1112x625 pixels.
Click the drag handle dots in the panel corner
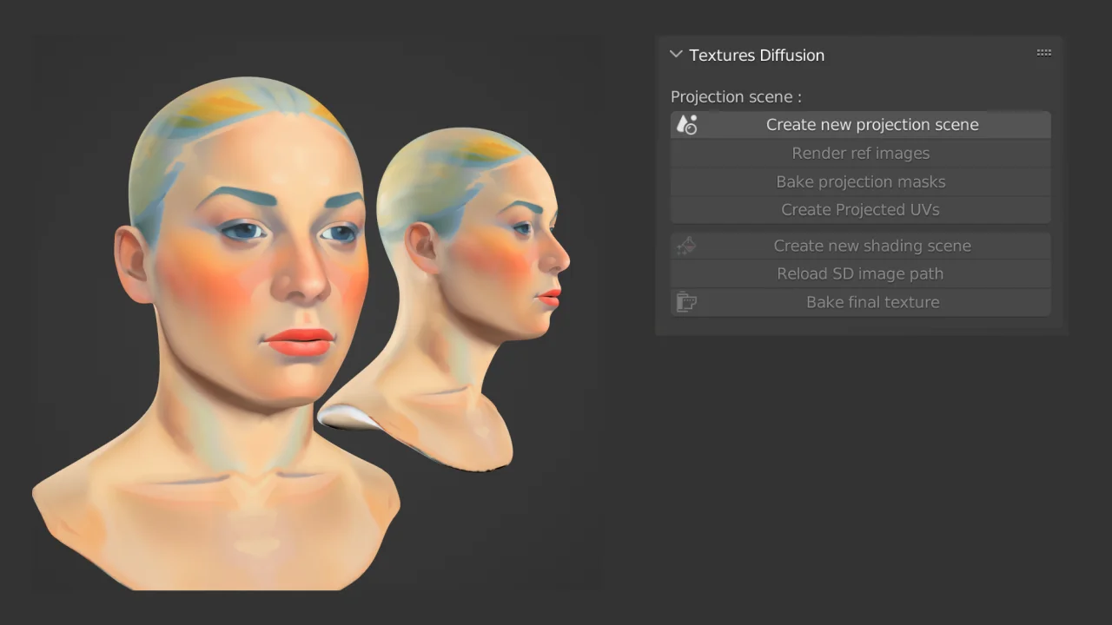[1043, 52]
